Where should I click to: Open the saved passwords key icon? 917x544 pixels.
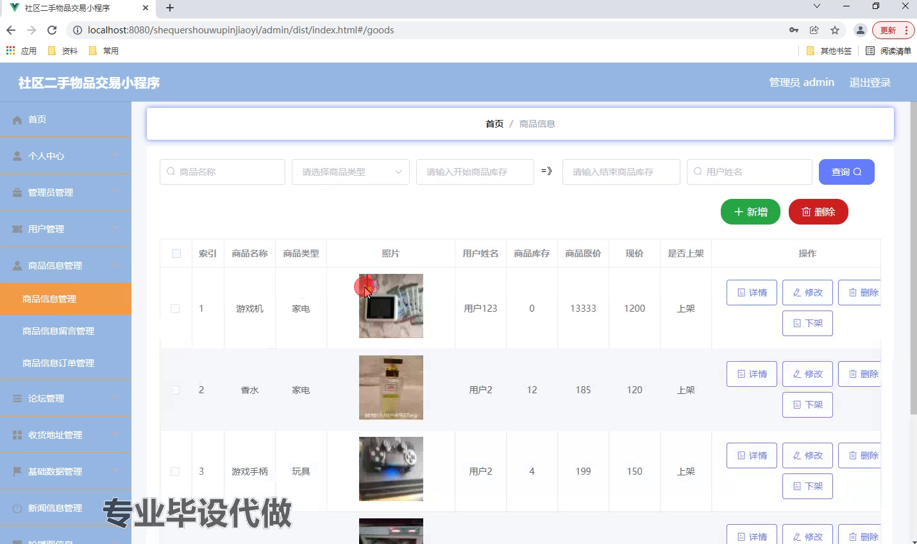tap(794, 30)
